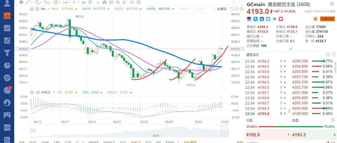Screen dimensions: 337x143
Task: Switch to the KDJ indicator tab
Action: 148,142
